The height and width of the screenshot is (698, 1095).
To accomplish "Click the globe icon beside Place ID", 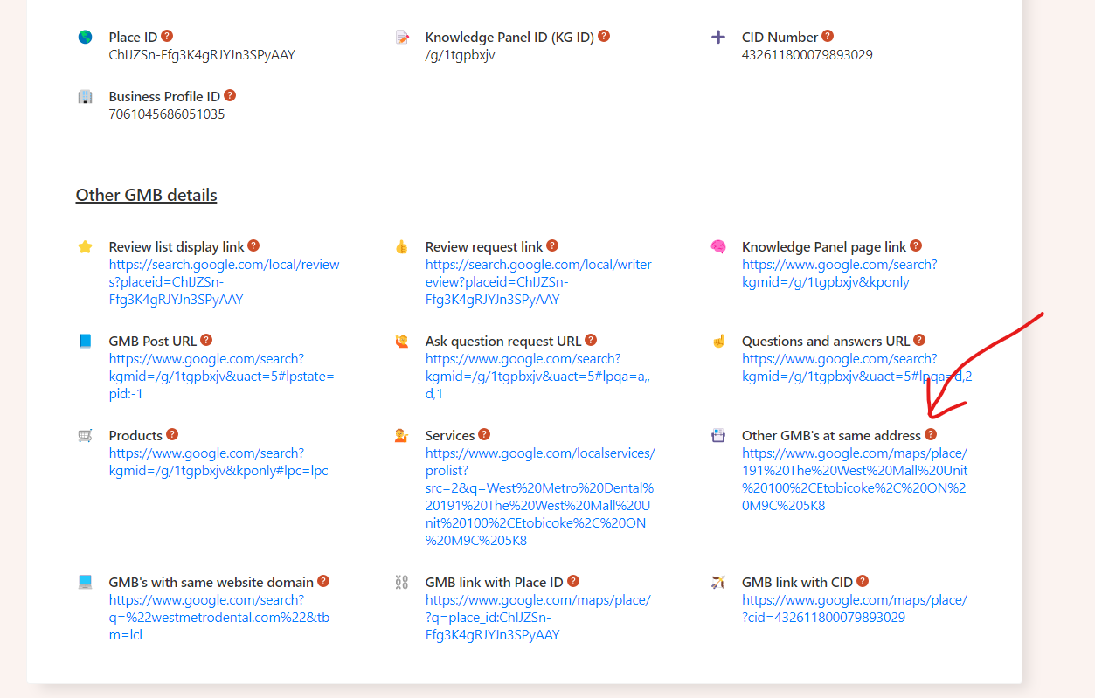I will point(85,37).
